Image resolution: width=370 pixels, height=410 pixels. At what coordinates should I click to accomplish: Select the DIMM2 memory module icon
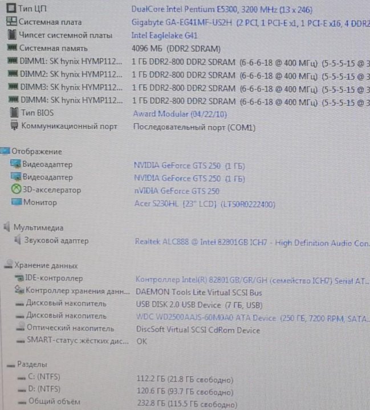[x=13, y=73]
